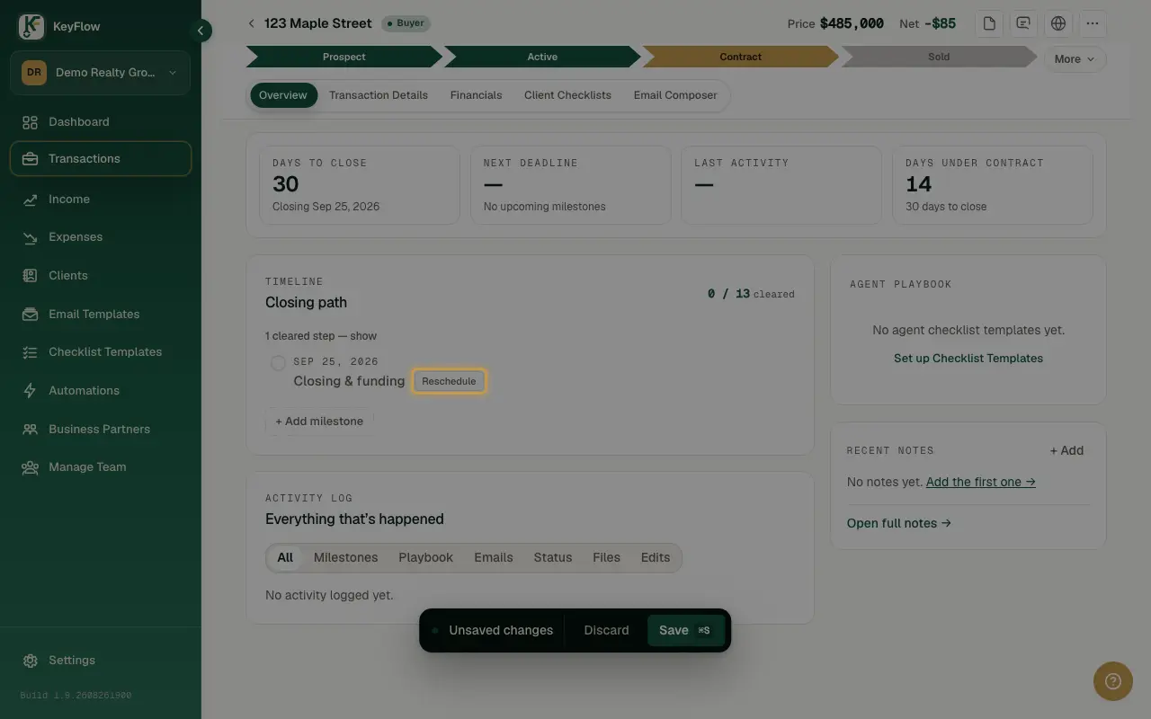Image resolution: width=1151 pixels, height=719 pixels.
Task: Save the unsaved changes
Action: point(685,631)
